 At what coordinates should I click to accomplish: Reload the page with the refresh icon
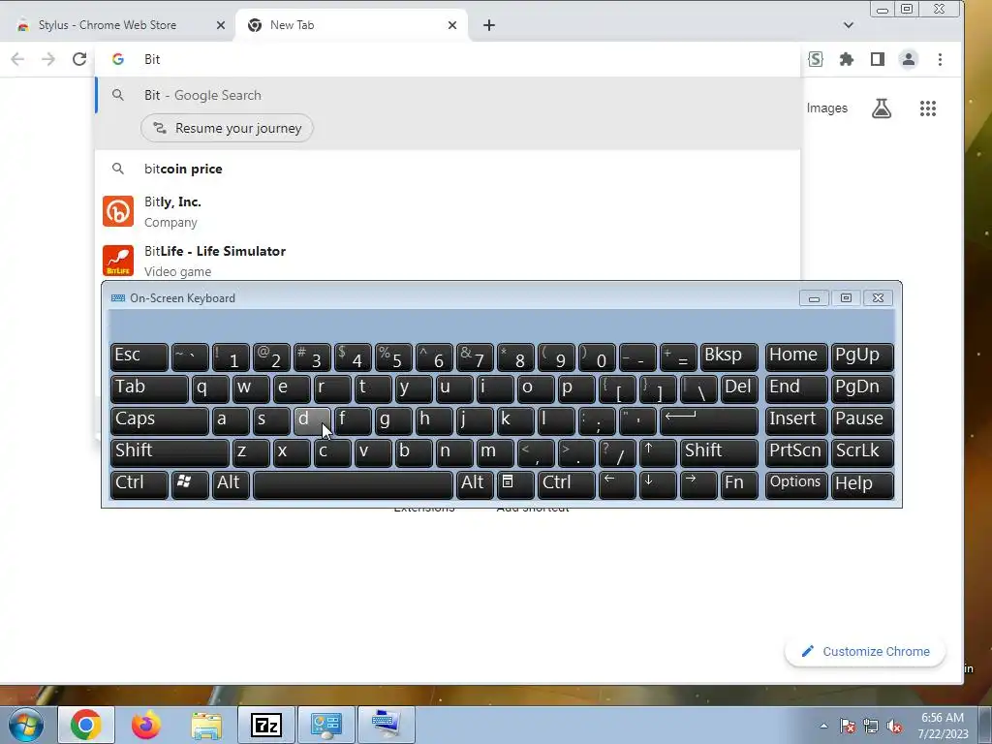click(79, 59)
